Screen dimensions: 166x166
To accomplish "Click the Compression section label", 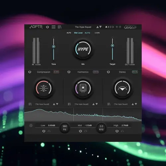I will (43, 72).
